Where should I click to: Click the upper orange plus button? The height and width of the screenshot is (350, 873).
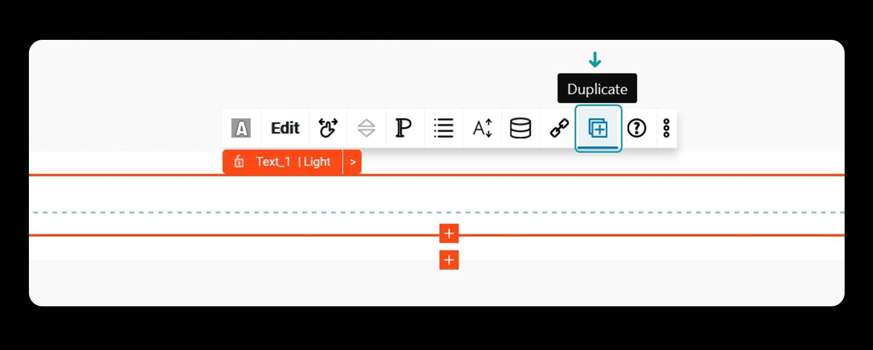[x=449, y=234]
